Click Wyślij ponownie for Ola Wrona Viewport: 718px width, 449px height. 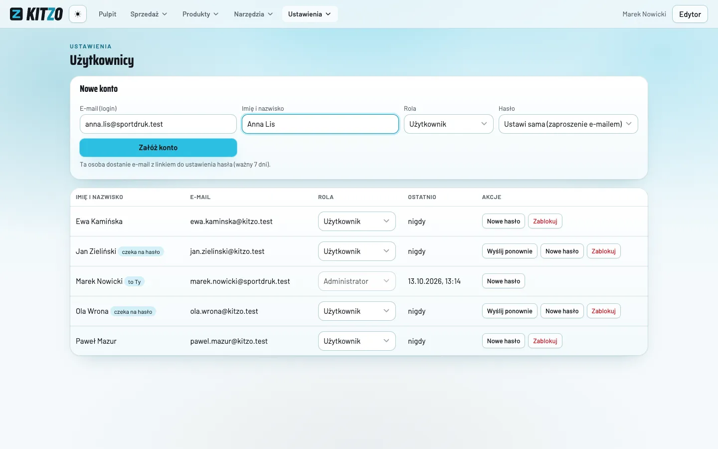pos(510,311)
